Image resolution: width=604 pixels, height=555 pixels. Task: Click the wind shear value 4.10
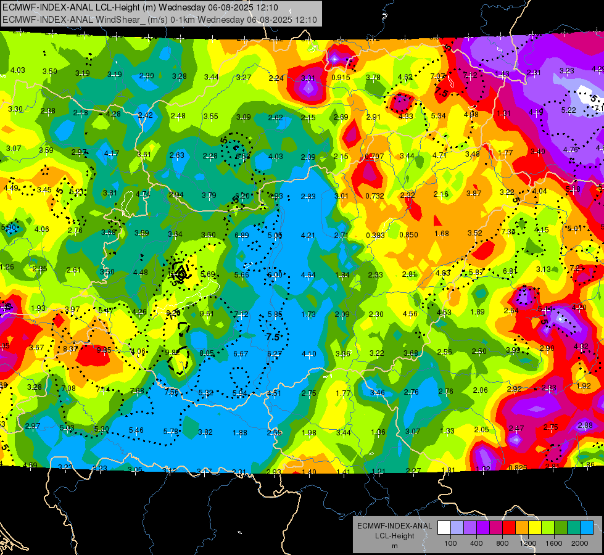[x=309, y=353]
